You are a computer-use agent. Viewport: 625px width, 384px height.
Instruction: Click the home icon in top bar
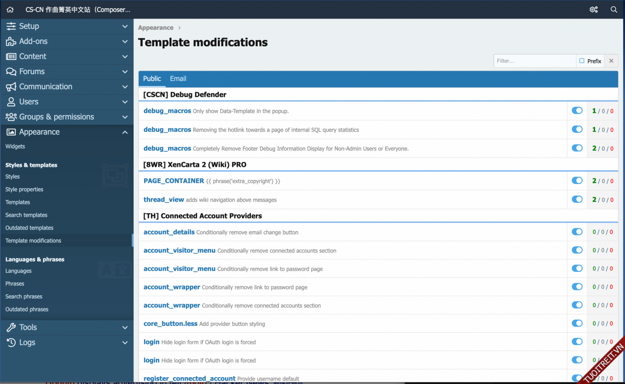pos(10,9)
